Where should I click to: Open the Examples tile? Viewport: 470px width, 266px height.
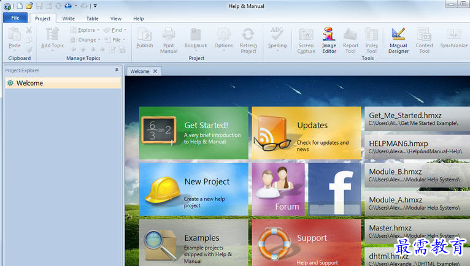tap(194, 243)
